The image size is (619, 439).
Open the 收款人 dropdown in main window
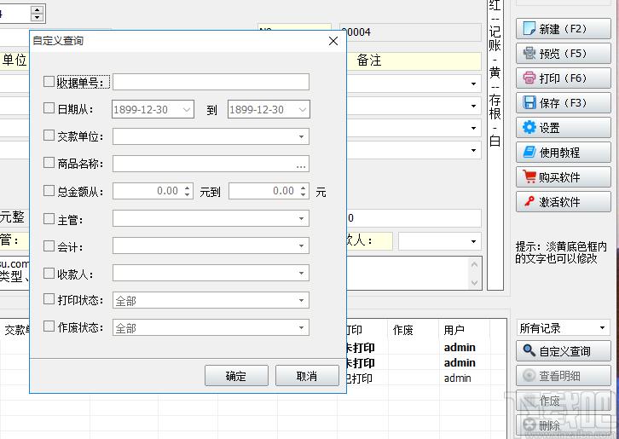coord(473,241)
